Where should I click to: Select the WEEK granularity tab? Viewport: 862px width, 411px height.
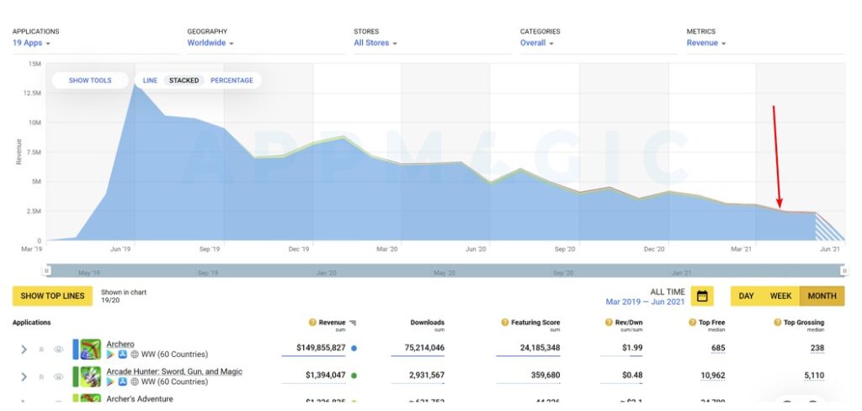coord(780,296)
